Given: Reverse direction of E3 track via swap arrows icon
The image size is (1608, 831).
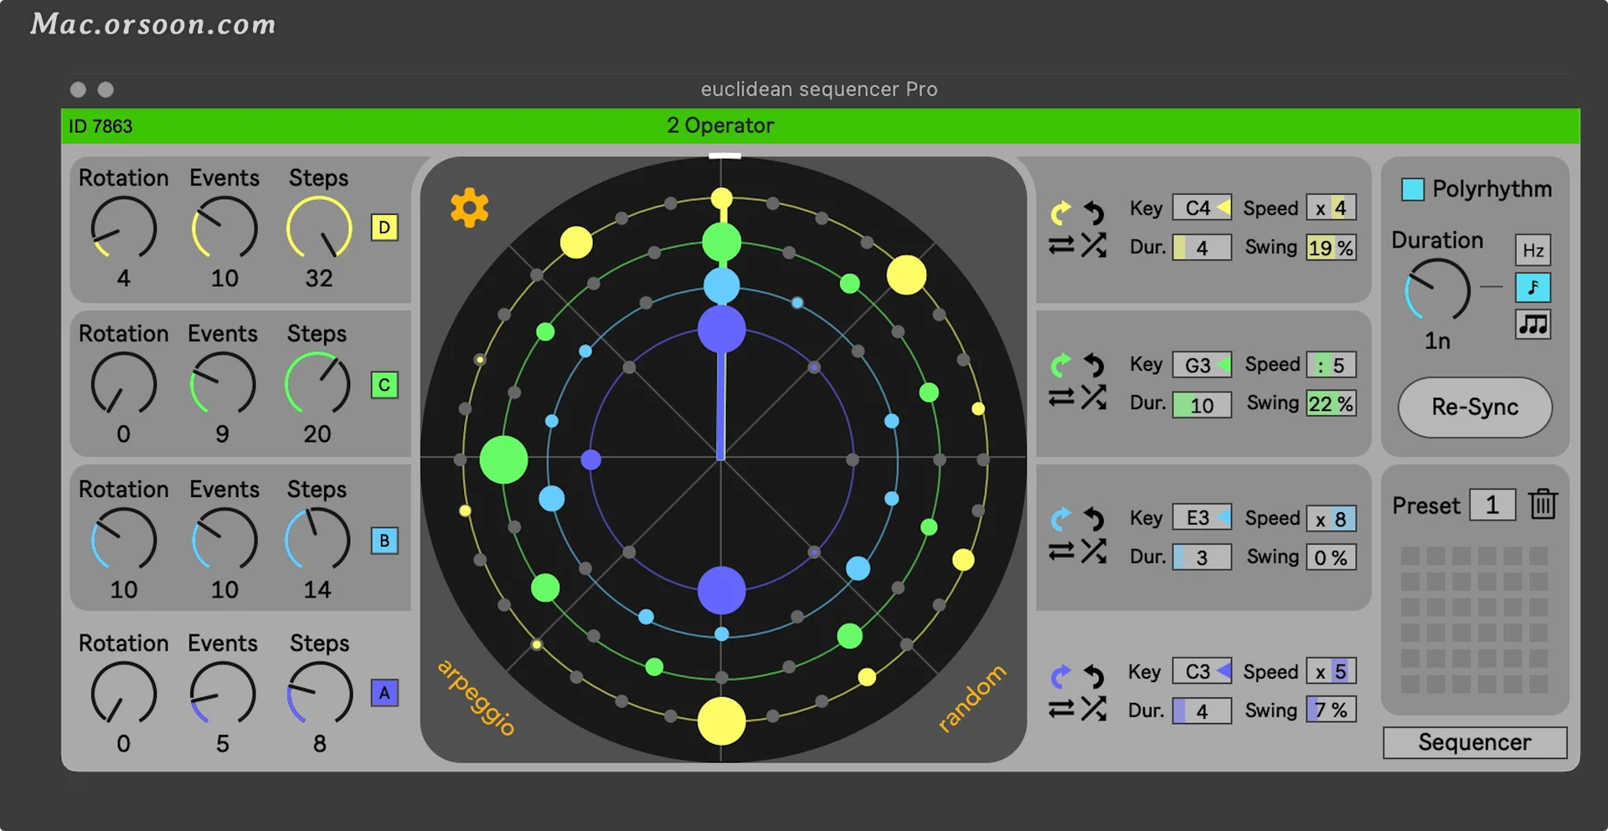Looking at the screenshot, I should [x=1059, y=552].
